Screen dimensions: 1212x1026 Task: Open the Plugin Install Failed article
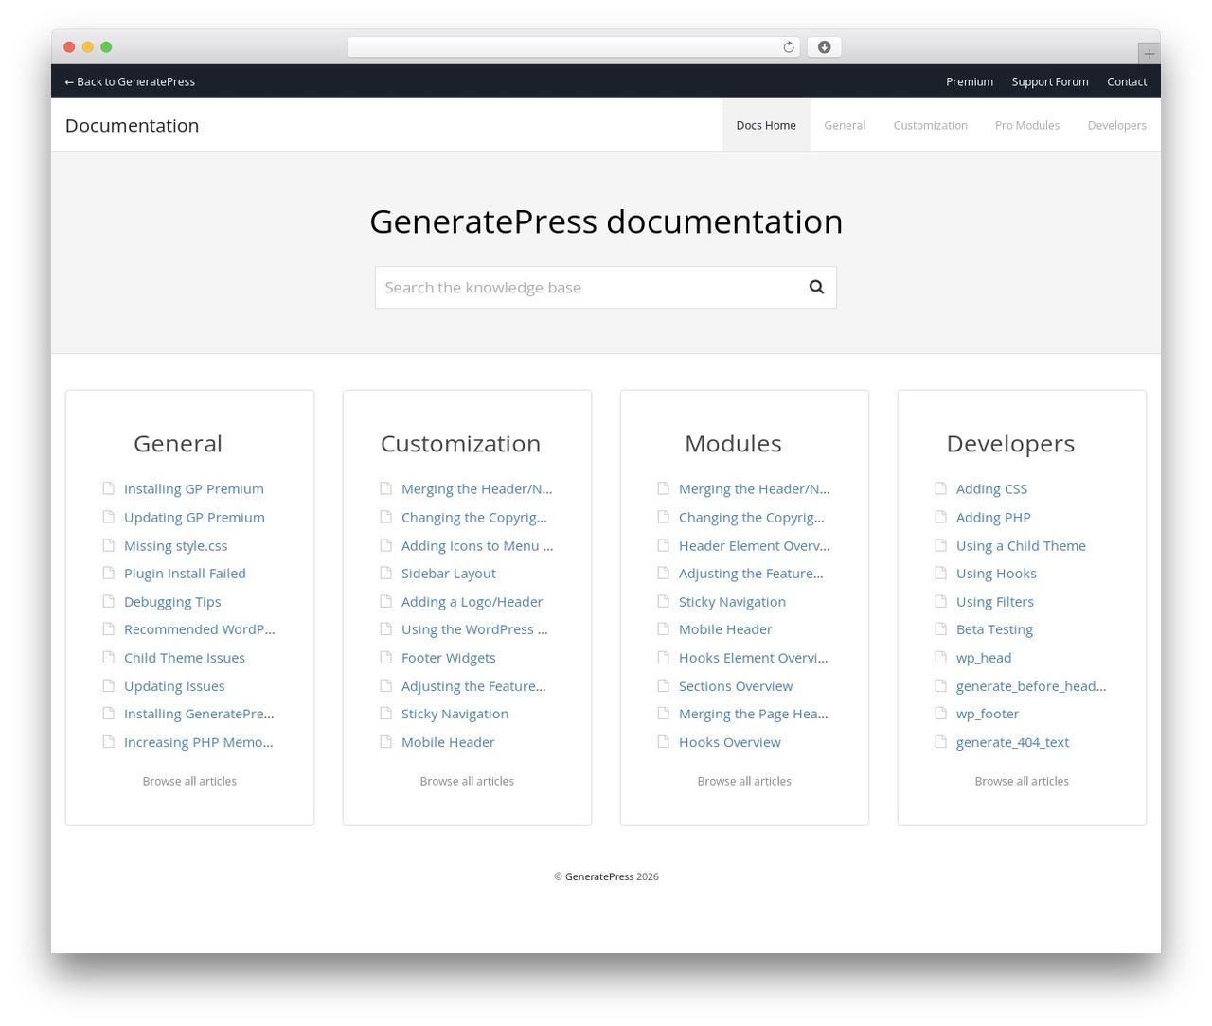[185, 573]
